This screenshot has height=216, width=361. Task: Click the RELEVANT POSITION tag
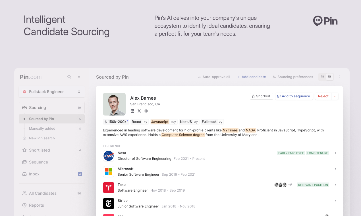click(x=313, y=185)
